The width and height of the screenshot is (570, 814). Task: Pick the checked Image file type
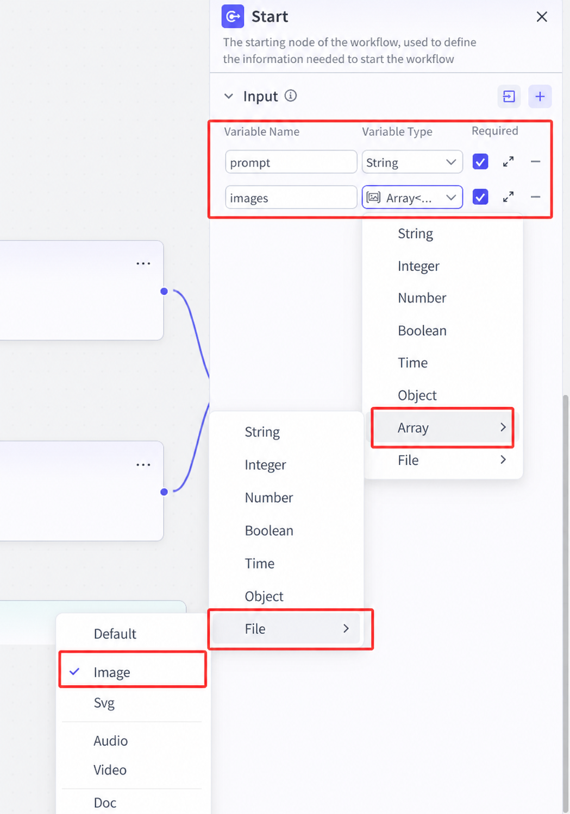(133, 672)
